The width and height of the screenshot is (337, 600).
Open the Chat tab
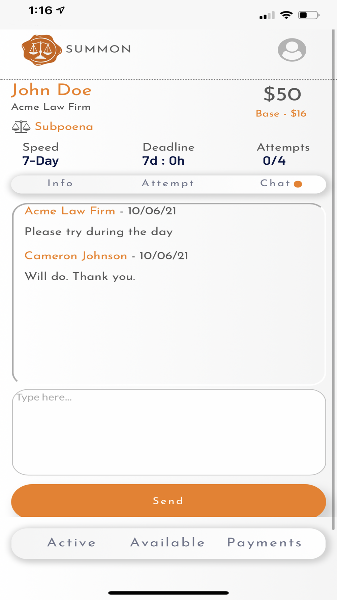click(x=275, y=183)
